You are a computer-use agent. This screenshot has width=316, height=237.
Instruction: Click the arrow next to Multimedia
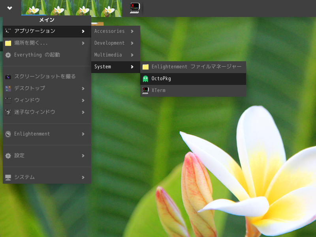(132, 55)
